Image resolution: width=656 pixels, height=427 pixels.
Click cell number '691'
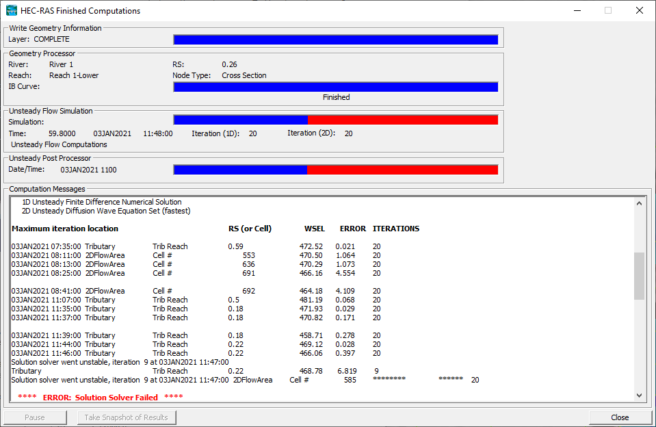[248, 273]
